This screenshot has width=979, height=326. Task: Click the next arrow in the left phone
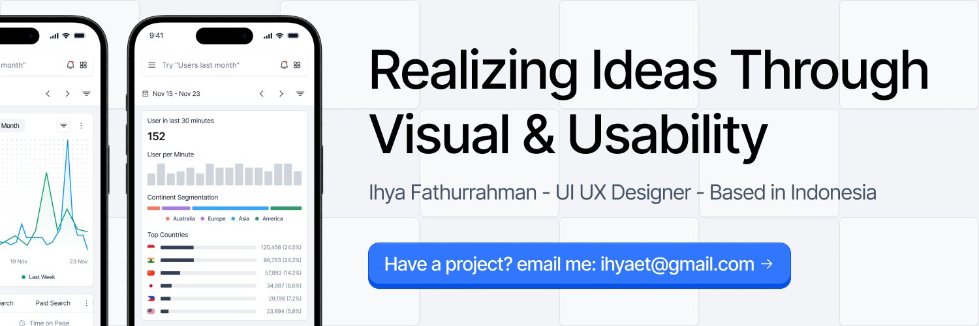coord(67,94)
